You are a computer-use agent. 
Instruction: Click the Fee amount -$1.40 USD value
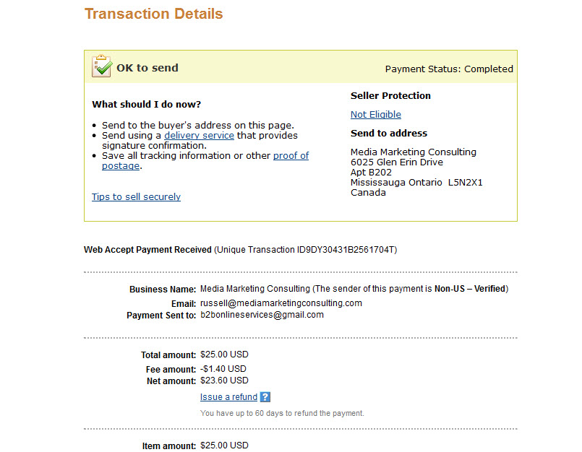tap(223, 369)
